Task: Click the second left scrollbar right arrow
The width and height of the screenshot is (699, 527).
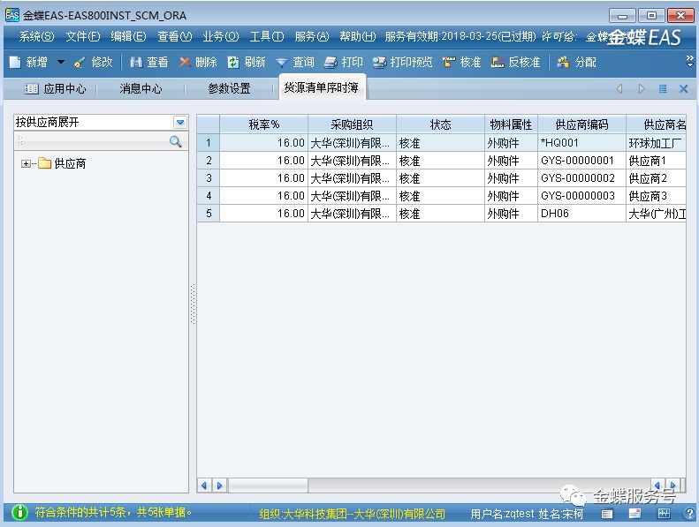Action: (219, 486)
